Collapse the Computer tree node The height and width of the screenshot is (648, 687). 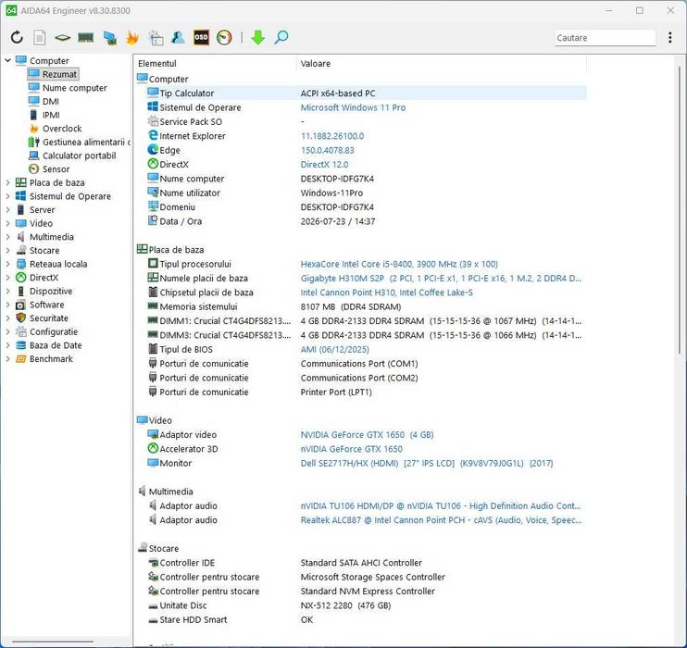pos(7,60)
